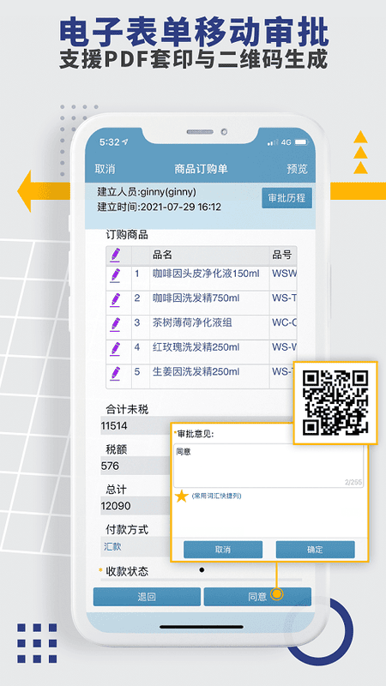Tap the location arrow next to 5:32
Viewport: 386px width, 686px height.
pyautogui.click(x=125, y=142)
